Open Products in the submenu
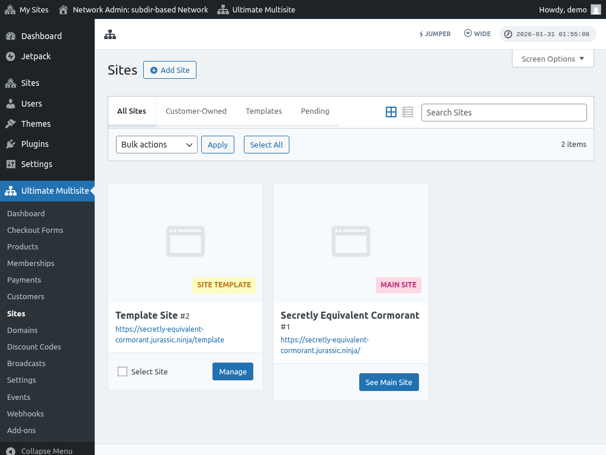The width and height of the screenshot is (606, 455). 23,247
